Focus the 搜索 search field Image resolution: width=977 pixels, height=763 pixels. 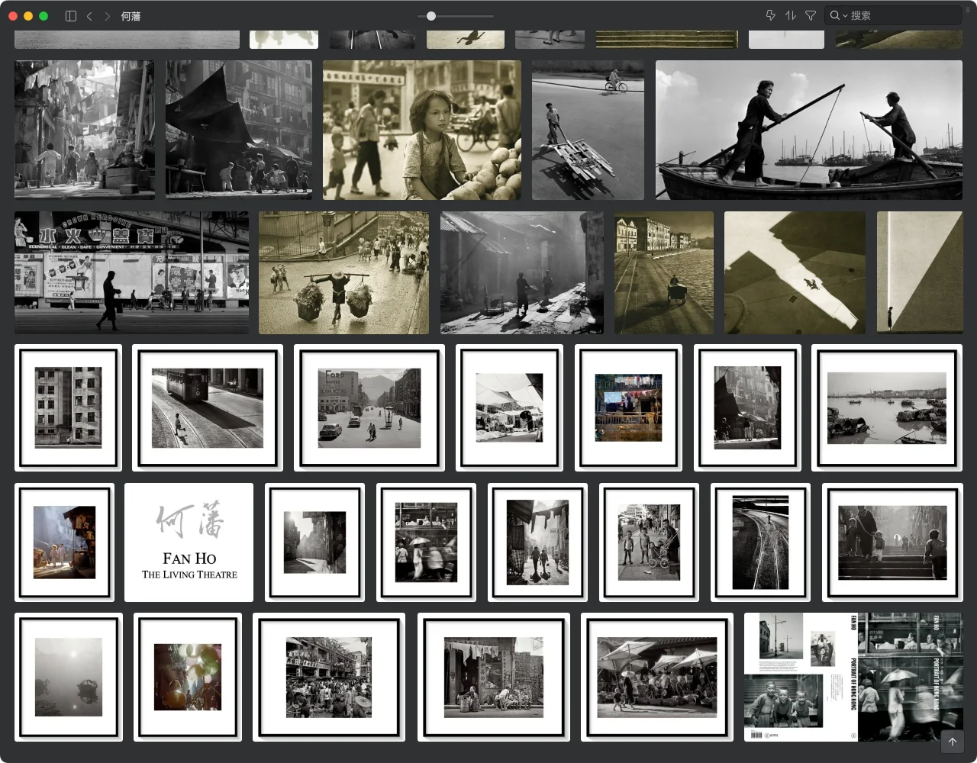pos(893,15)
